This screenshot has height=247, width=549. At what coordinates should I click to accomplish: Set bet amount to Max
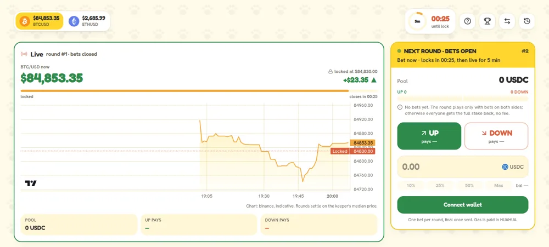[x=498, y=185]
